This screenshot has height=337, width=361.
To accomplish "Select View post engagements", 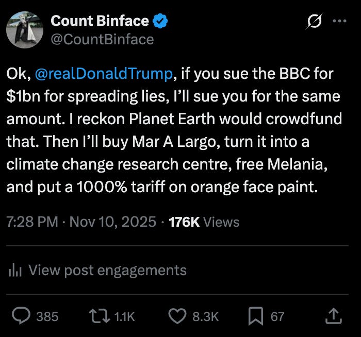I will coord(107,270).
